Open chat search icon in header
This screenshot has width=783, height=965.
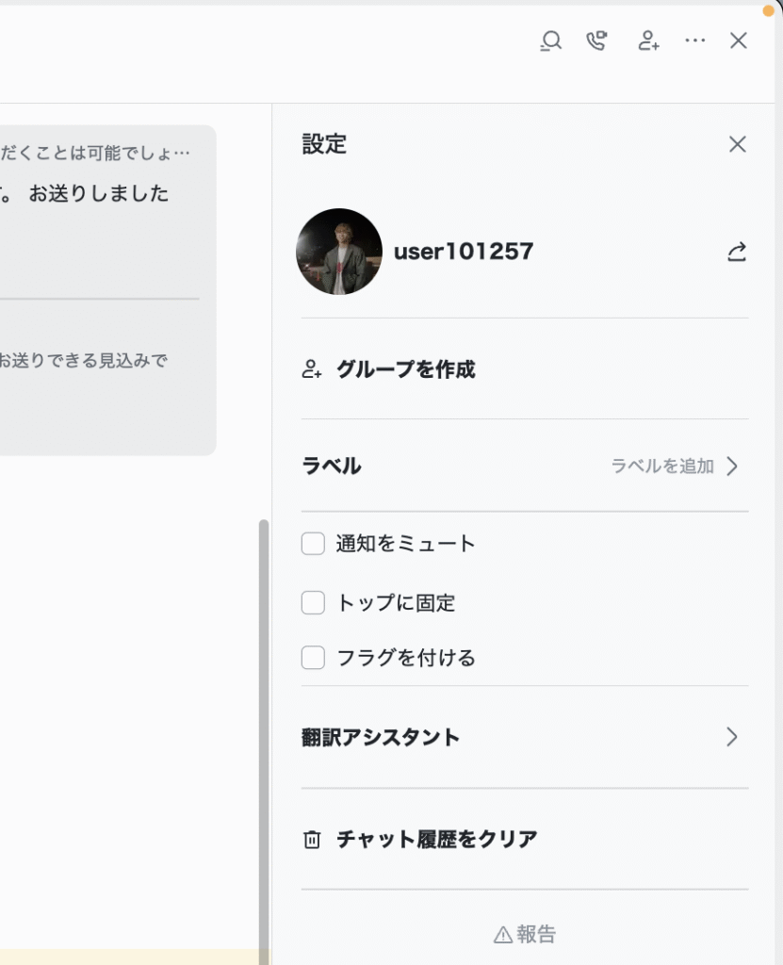click(x=551, y=41)
